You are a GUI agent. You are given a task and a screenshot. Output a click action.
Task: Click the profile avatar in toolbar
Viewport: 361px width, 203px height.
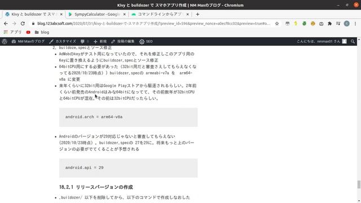[x=347, y=24]
